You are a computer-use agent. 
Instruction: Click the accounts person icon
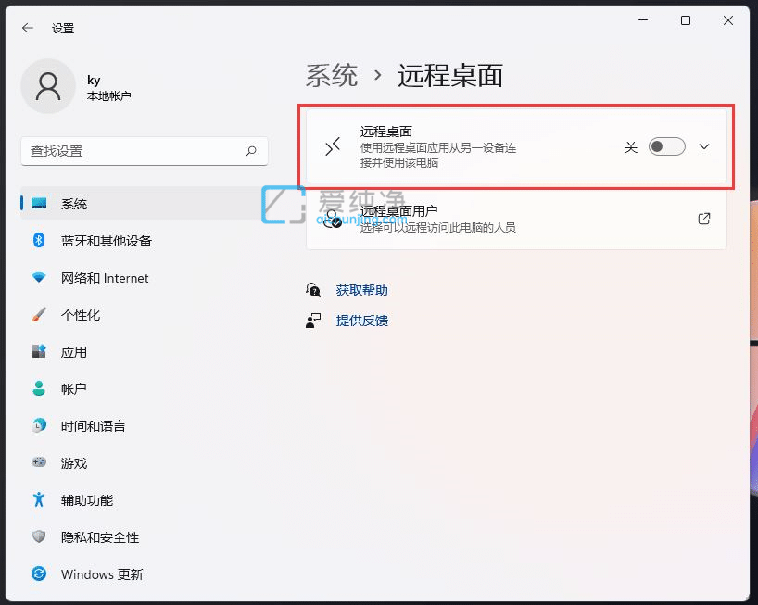[39, 388]
